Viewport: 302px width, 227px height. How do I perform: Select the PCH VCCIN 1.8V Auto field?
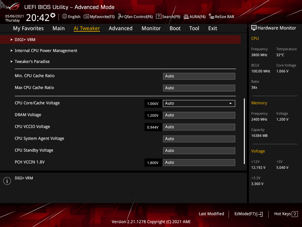pos(199,163)
